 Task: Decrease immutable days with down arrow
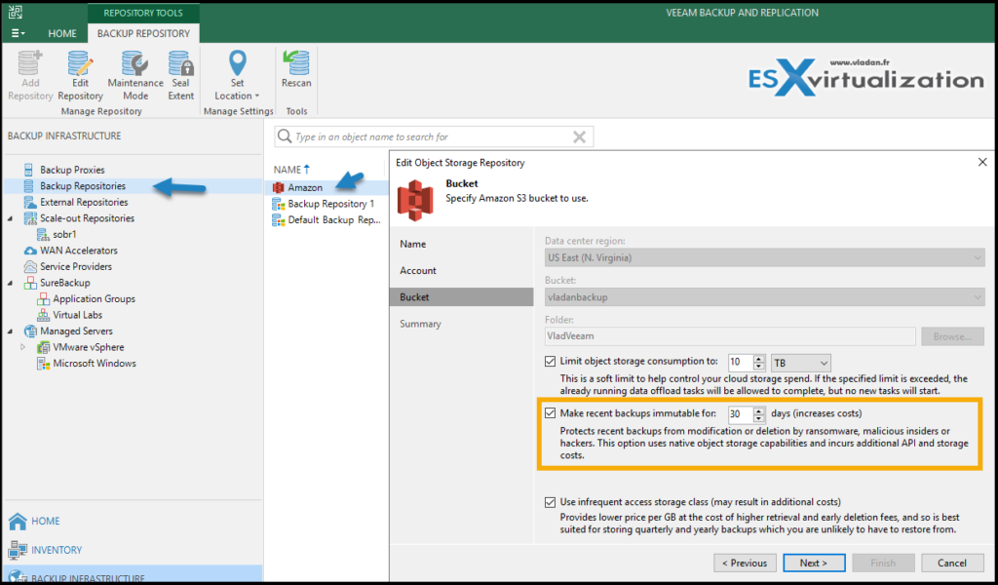(758, 417)
